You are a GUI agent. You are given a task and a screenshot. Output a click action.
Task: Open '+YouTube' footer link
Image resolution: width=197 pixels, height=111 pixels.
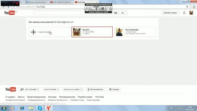(x=99, y=97)
